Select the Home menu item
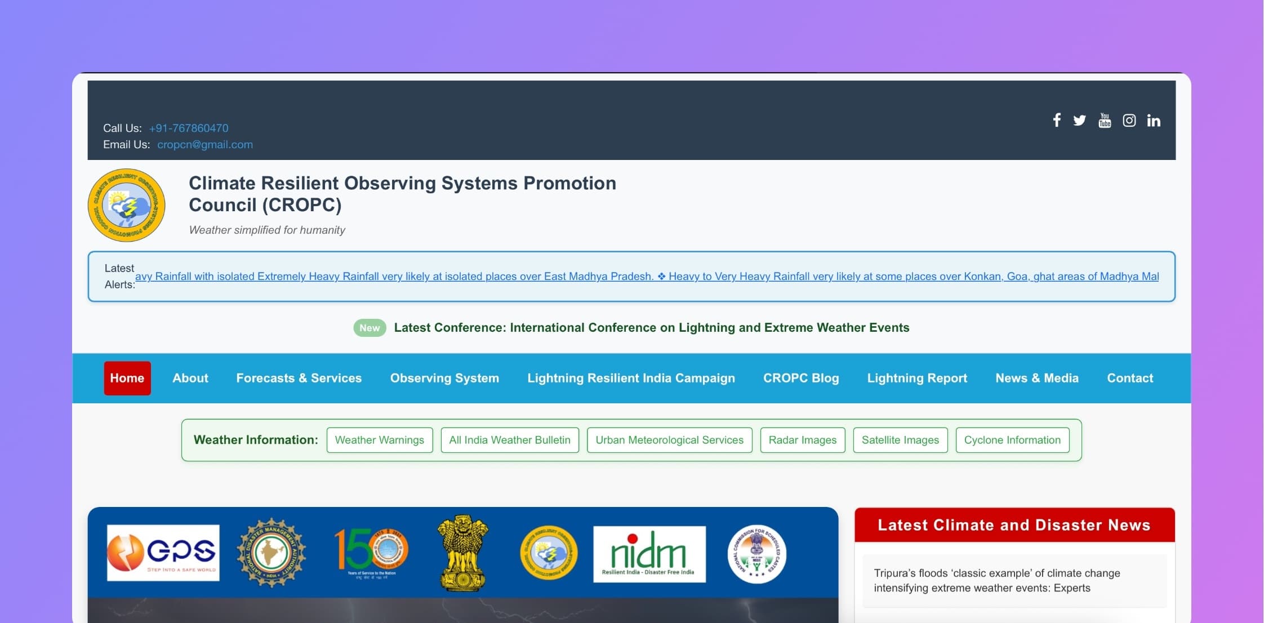 pyautogui.click(x=127, y=378)
